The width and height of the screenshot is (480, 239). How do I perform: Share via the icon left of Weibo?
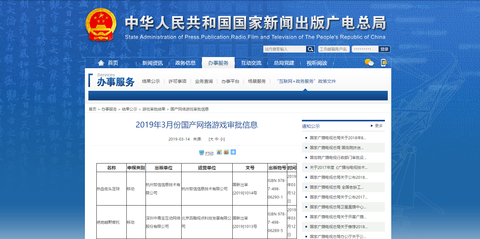[219, 152]
